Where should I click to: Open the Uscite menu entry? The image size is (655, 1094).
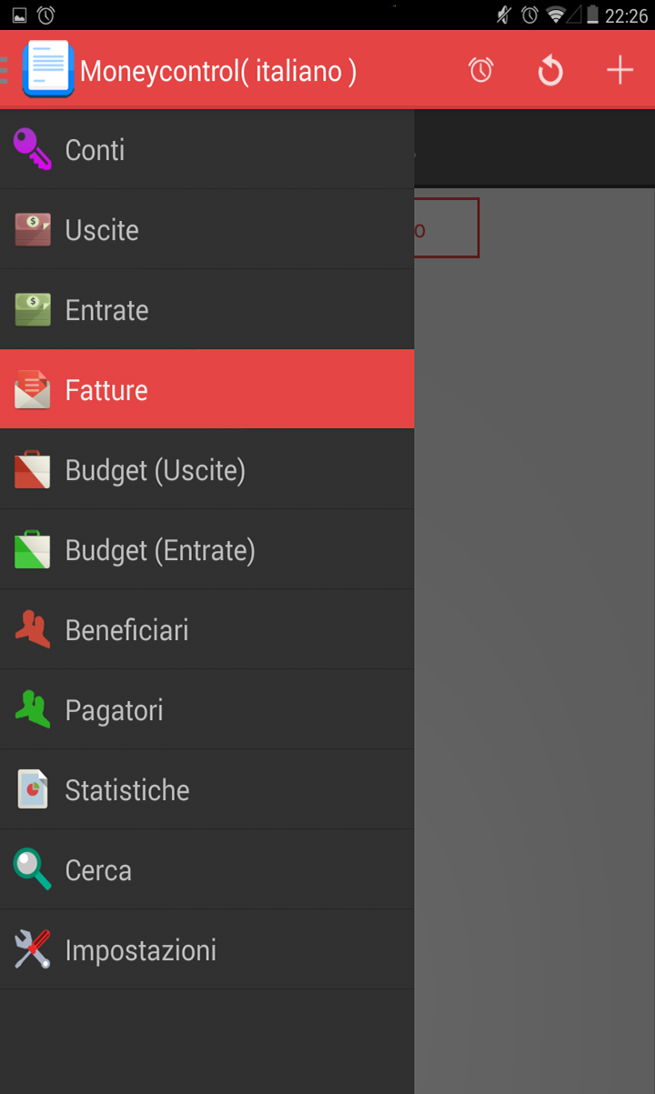tap(207, 229)
